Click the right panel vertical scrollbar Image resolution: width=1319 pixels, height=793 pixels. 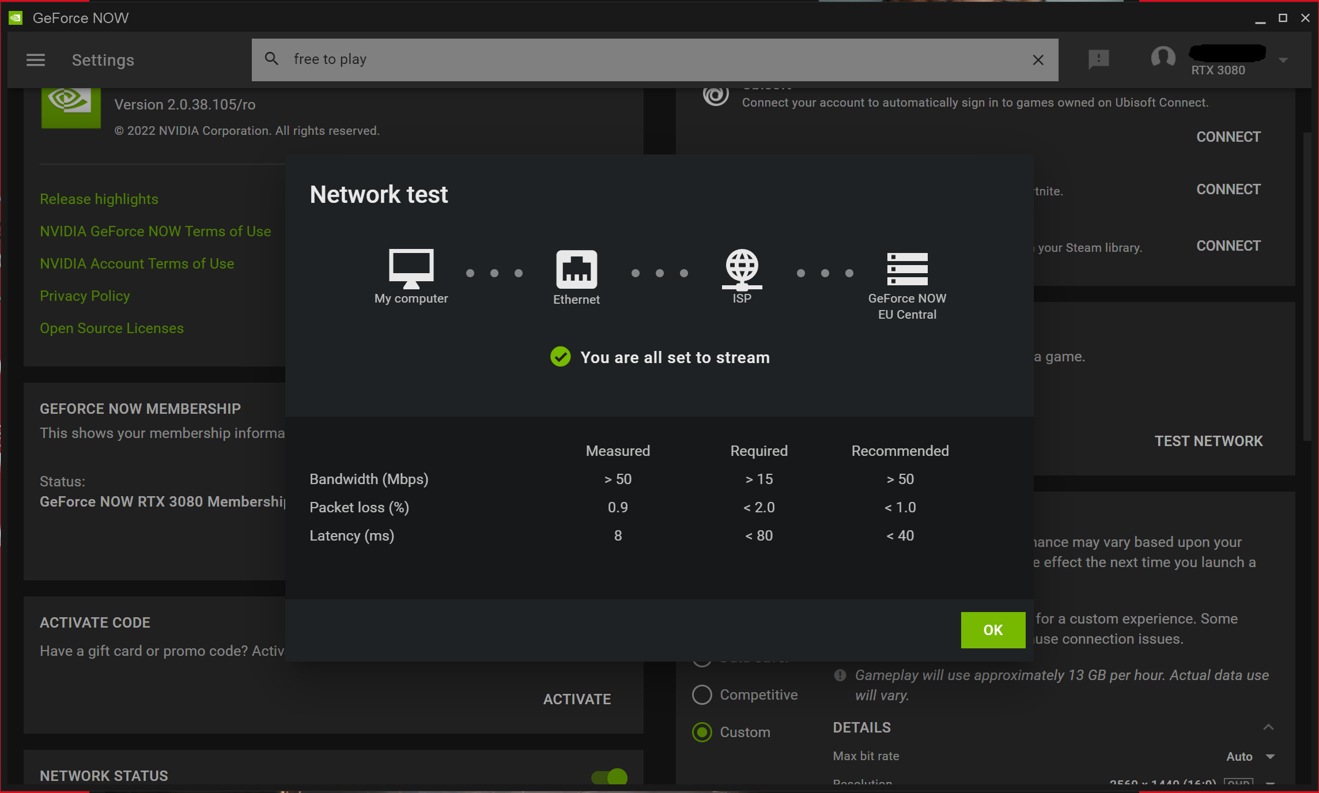click(1307, 287)
